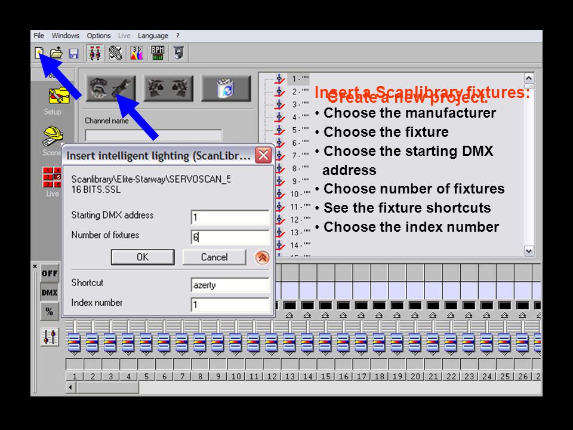Open the Language menu
This screenshot has height=430, width=573.
click(153, 35)
